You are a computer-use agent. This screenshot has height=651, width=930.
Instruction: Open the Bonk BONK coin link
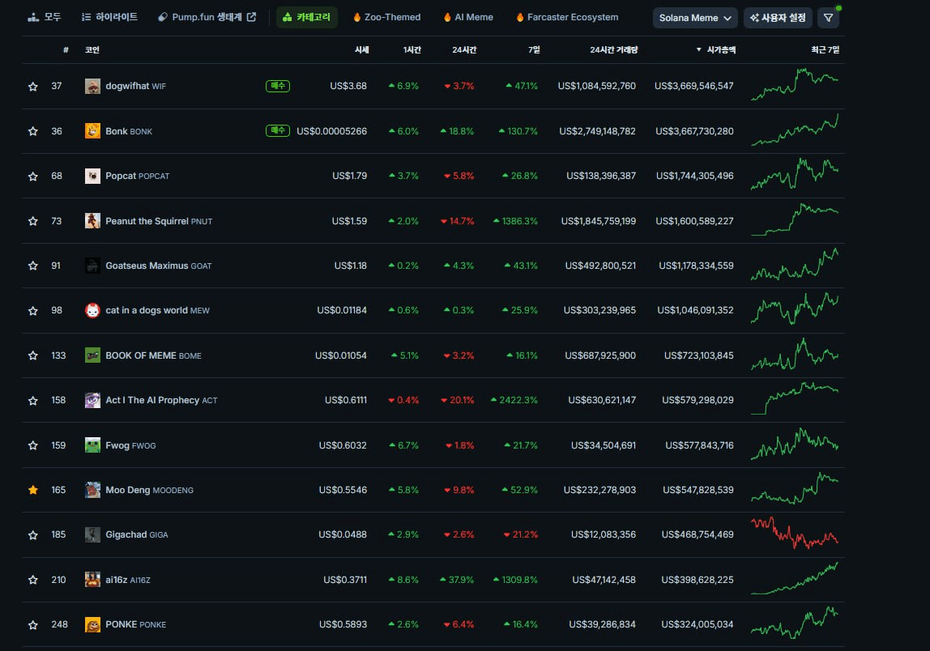click(129, 131)
